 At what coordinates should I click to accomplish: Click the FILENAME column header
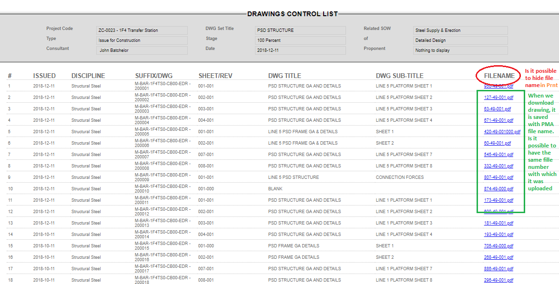point(499,76)
